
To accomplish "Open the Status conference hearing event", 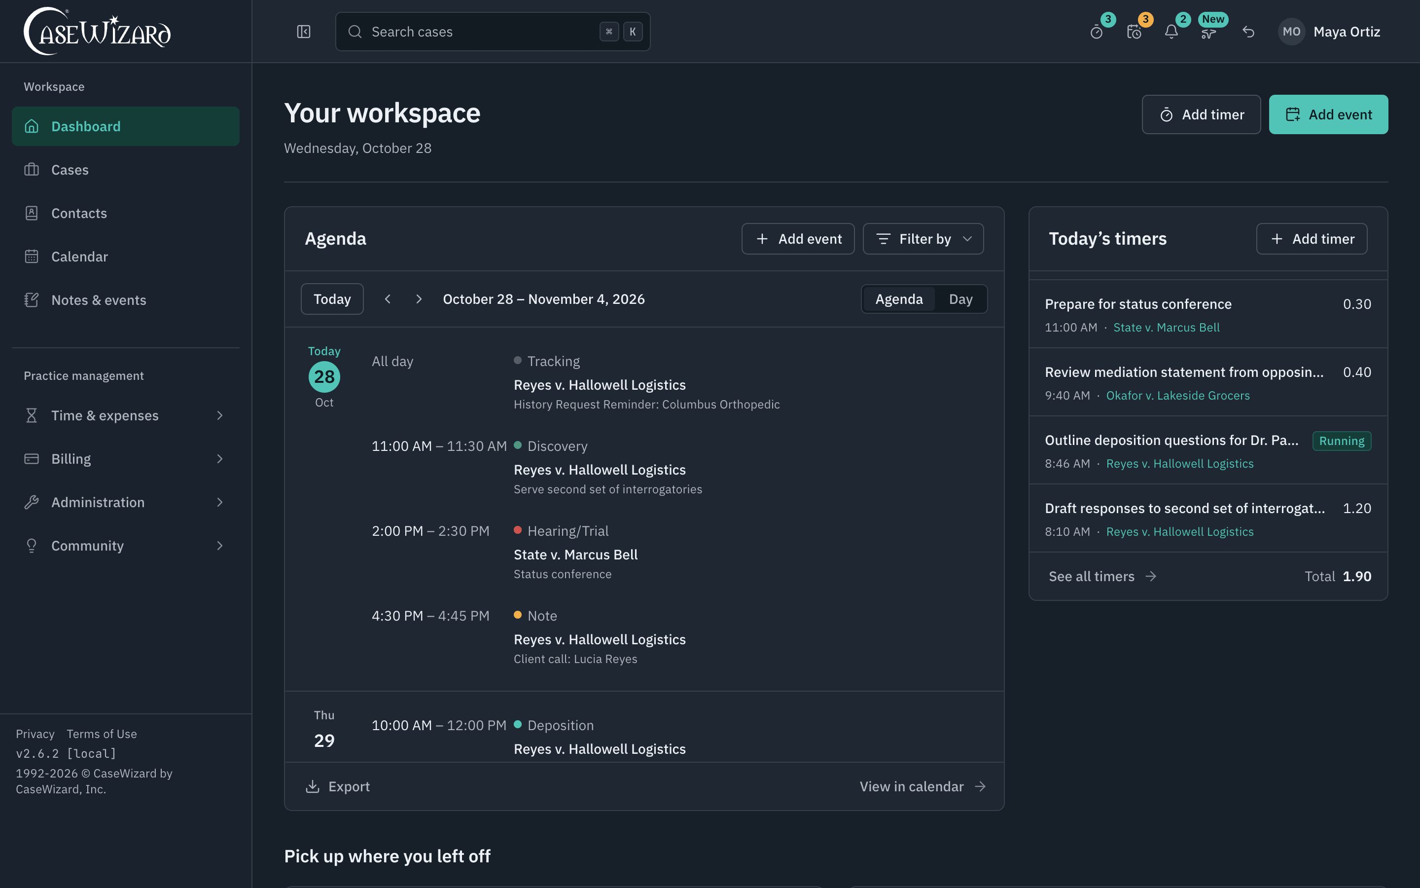I will pyautogui.click(x=680, y=553).
